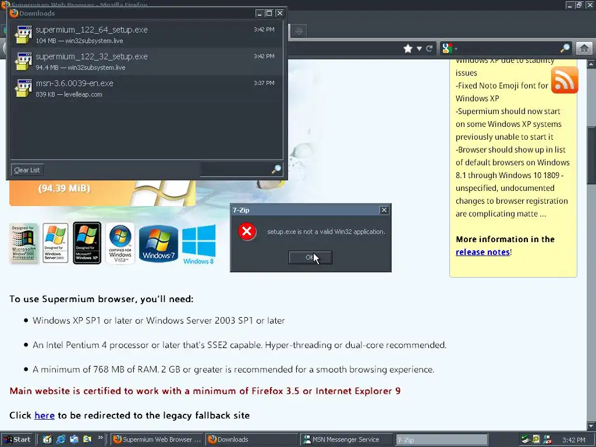Open the release notes link

pos(483,252)
